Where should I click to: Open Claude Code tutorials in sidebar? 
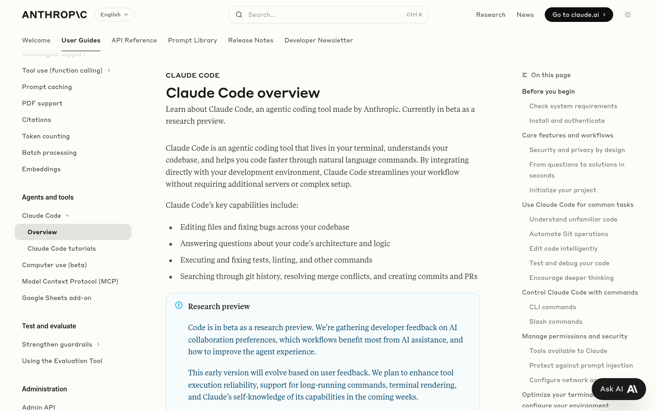coord(62,248)
